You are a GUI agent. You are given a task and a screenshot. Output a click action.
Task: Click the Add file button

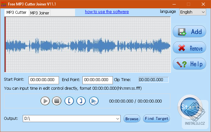[x=189, y=32]
